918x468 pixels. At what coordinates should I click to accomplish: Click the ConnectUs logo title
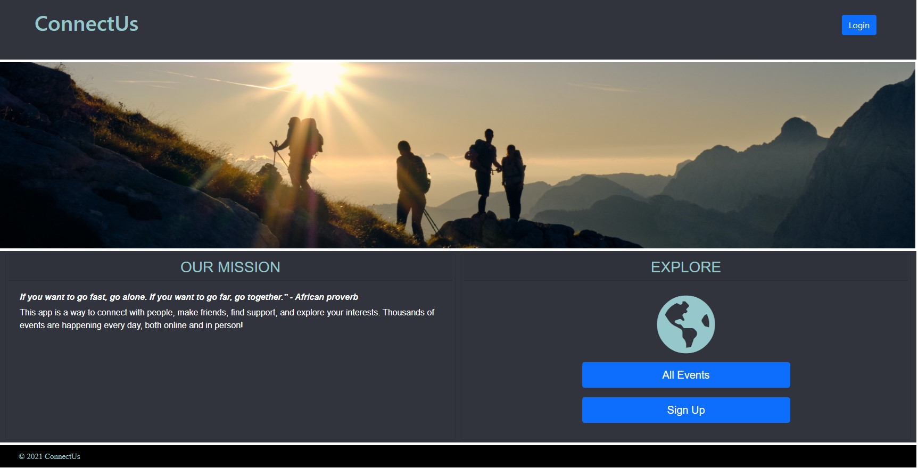(x=86, y=24)
